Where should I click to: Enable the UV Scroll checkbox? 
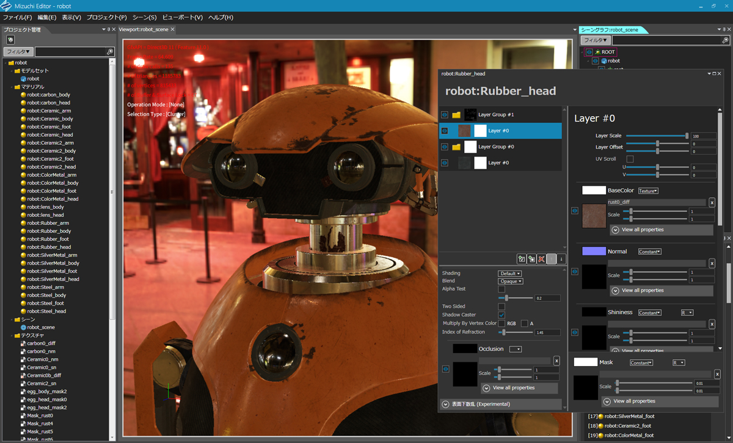point(630,159)
